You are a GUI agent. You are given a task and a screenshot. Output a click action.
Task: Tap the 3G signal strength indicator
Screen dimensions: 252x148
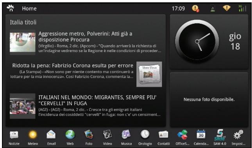(x=242, y=8)
